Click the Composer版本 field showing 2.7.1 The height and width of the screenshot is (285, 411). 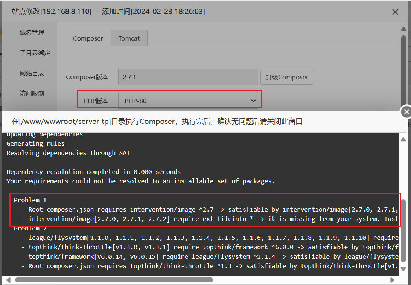(x=188, y=77)
